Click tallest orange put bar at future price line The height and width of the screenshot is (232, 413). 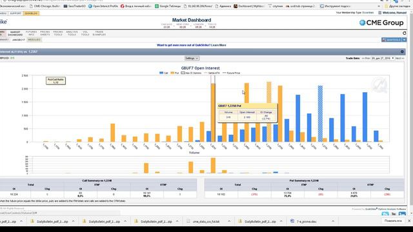point(213,113)
